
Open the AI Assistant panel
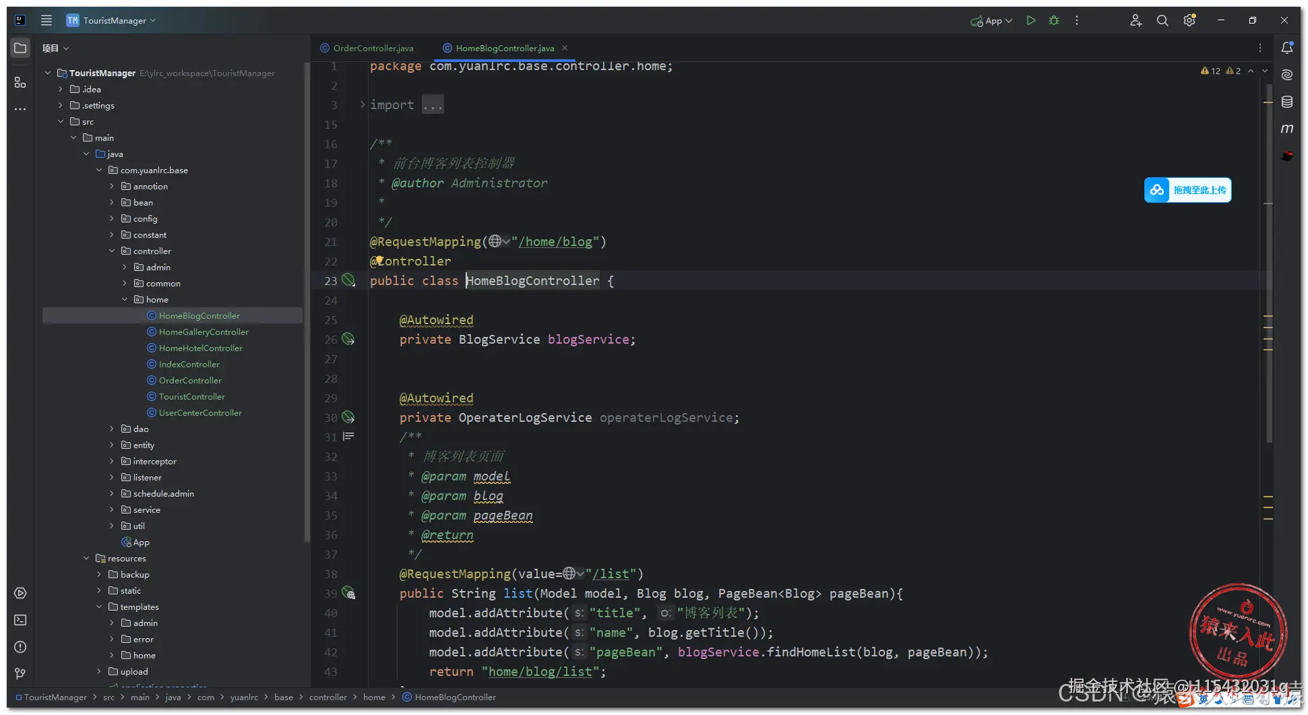1287,75
